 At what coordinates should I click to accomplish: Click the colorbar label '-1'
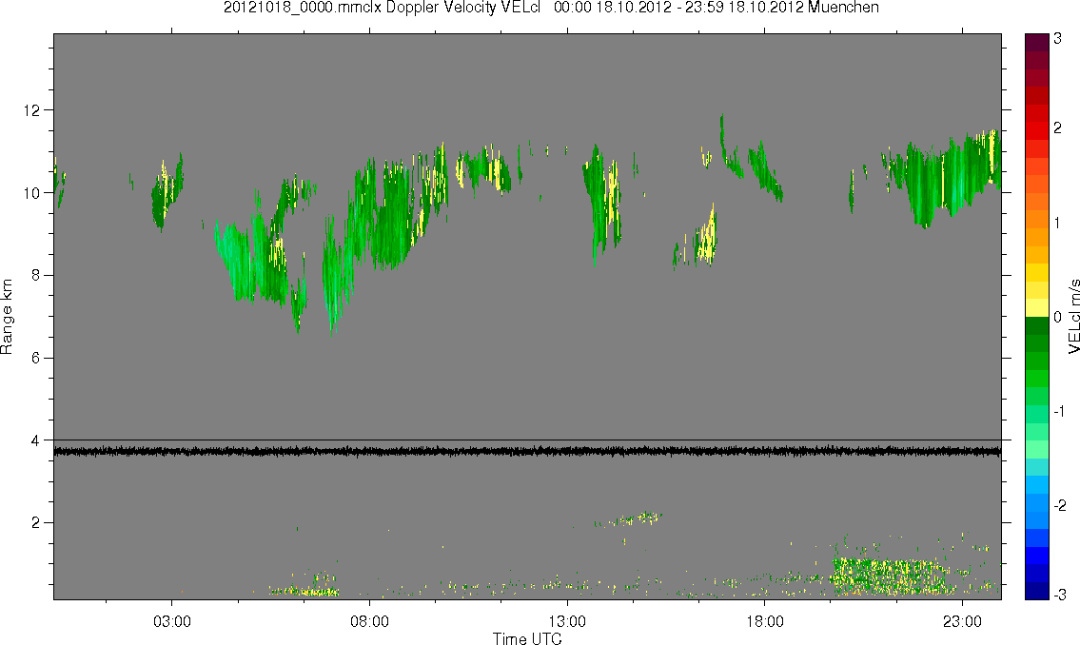pos(1060,411)
